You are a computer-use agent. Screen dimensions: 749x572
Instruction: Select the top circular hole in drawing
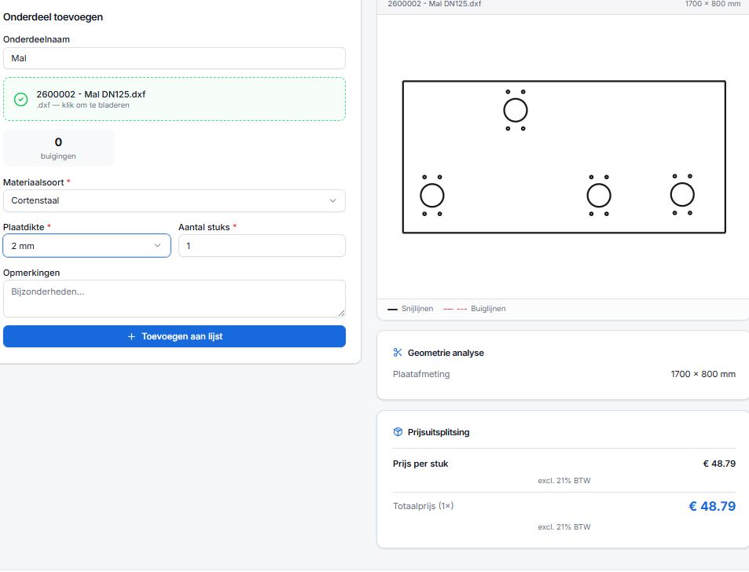tap(516, 110)
